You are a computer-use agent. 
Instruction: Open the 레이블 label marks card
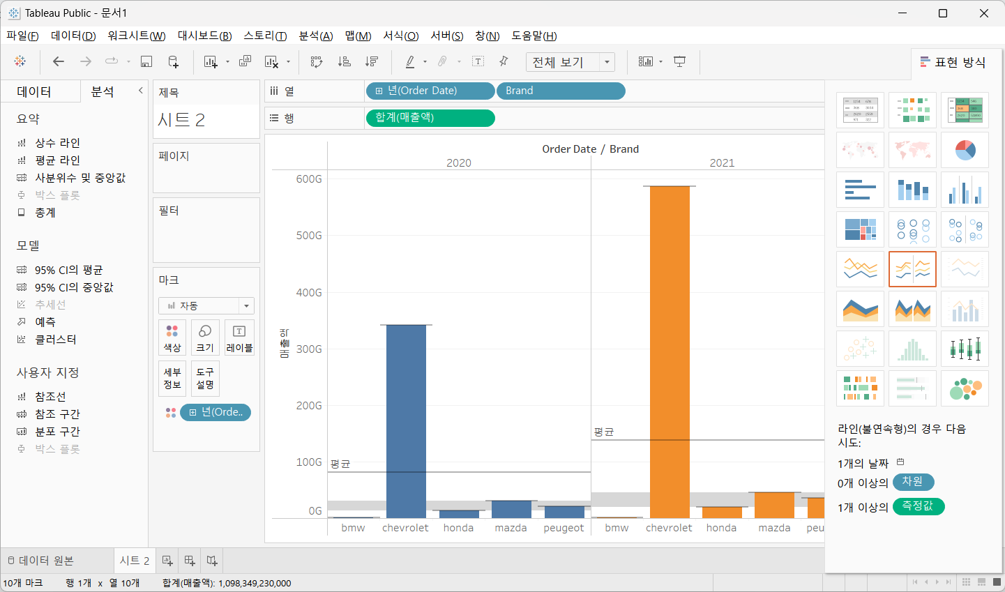(x=239, y=337)
